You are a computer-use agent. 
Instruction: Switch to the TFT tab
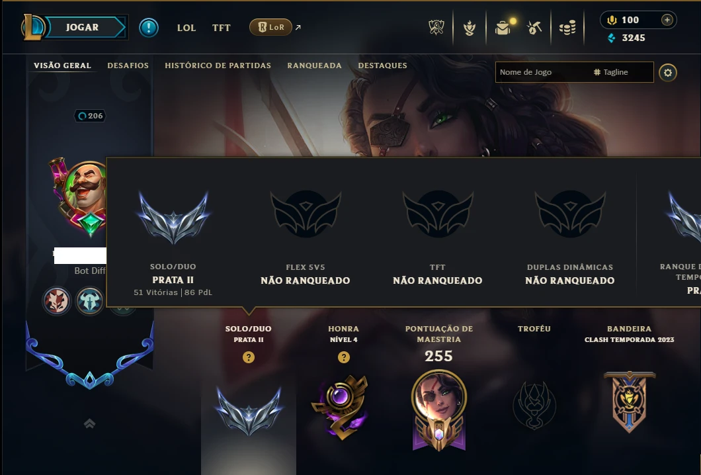coord(222,28)
